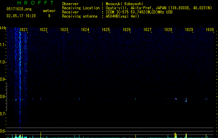The height and width of the screenshot is (138, 218).
Task: Click the 1622 time axis marker
Action: pos(44,30)
